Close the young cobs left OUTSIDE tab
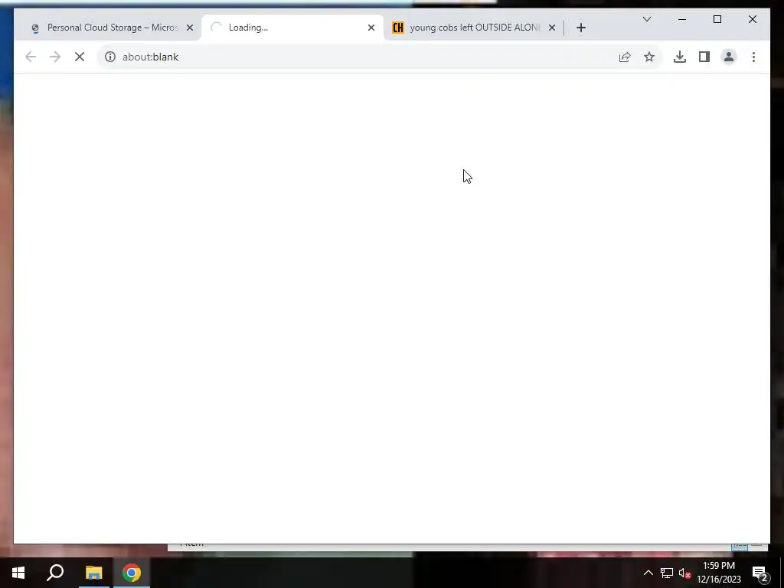This screenshot has width=784, height=588. 552,28
